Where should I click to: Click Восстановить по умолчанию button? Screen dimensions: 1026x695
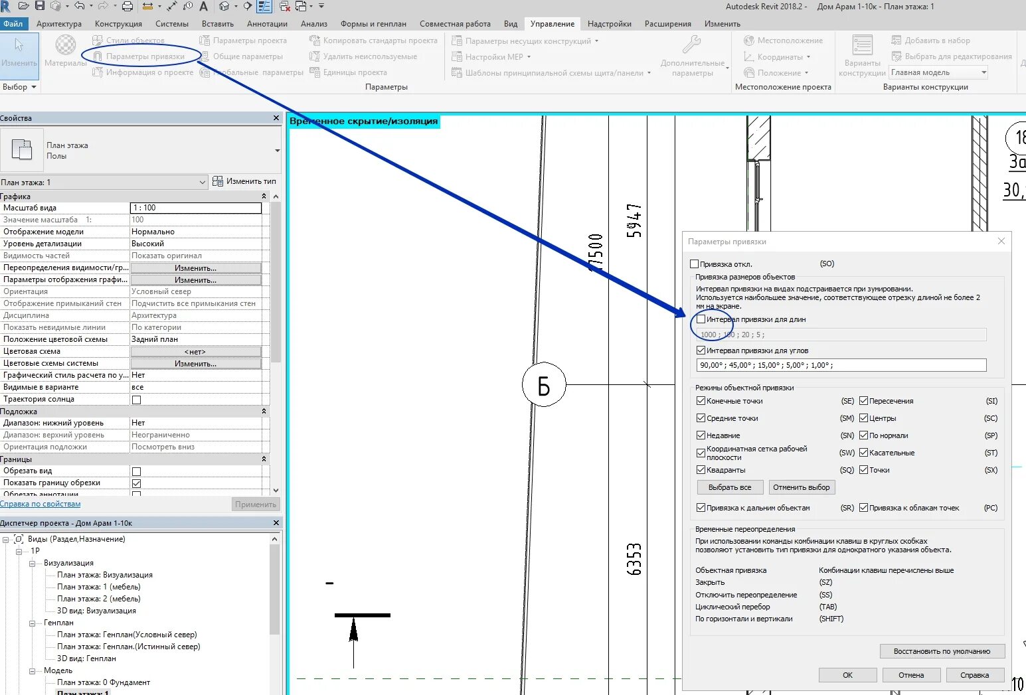click(942, 651)
